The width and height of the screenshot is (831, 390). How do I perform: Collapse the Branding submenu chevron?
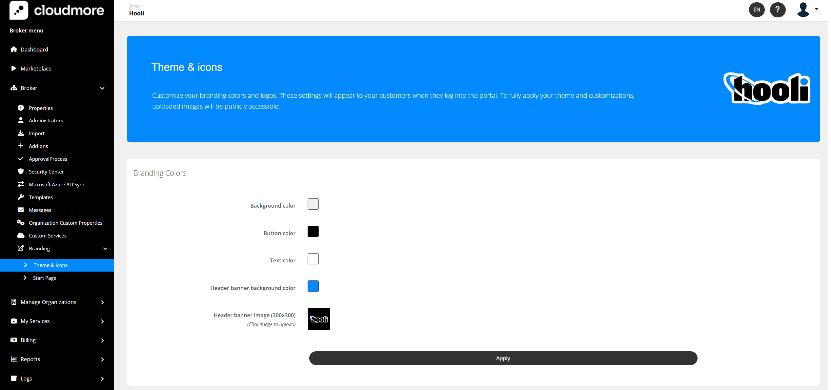pyautogui.click(x=105, y=249)
